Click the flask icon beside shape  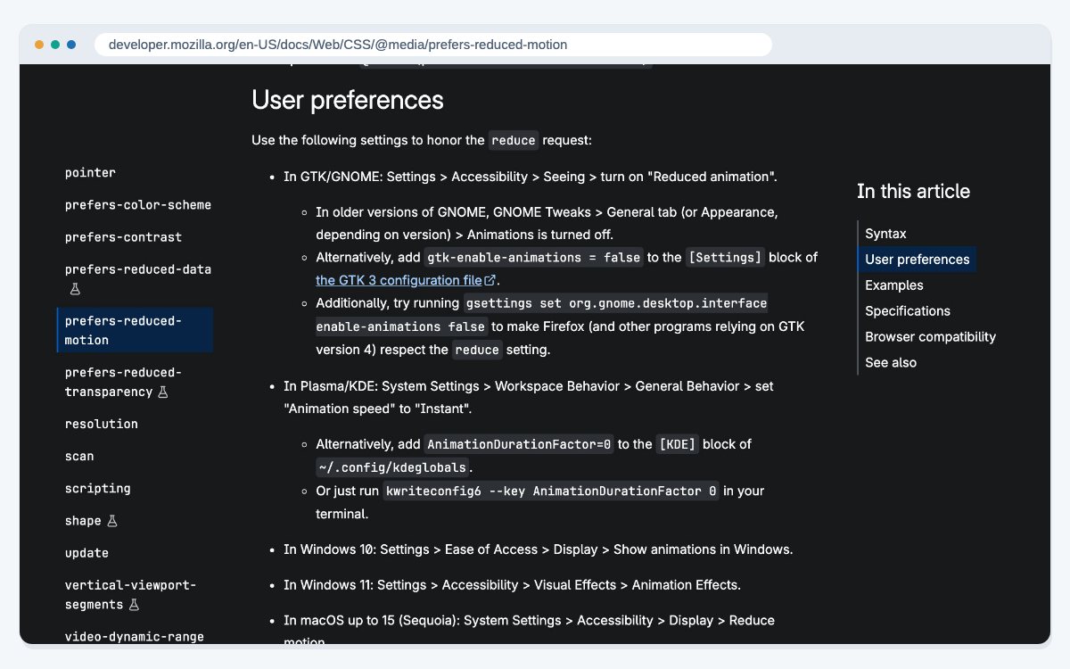[111, 520]
